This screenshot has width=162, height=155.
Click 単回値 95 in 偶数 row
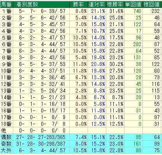pos(139,137)
